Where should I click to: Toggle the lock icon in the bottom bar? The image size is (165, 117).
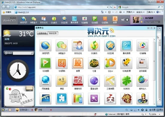point(146,110)
